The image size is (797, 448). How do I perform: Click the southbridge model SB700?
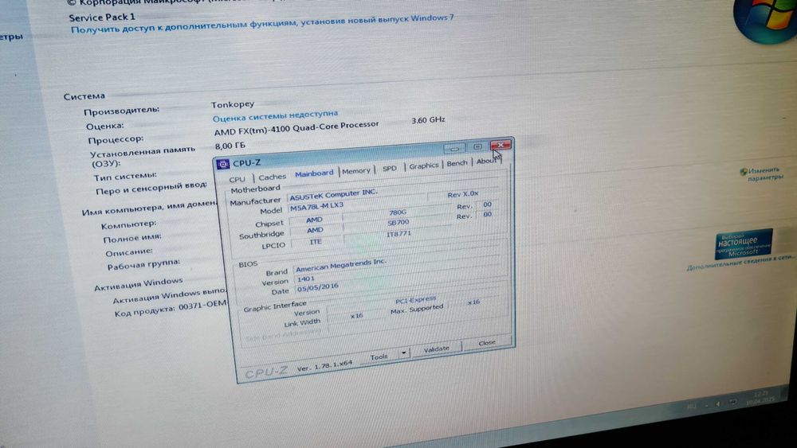398,223
